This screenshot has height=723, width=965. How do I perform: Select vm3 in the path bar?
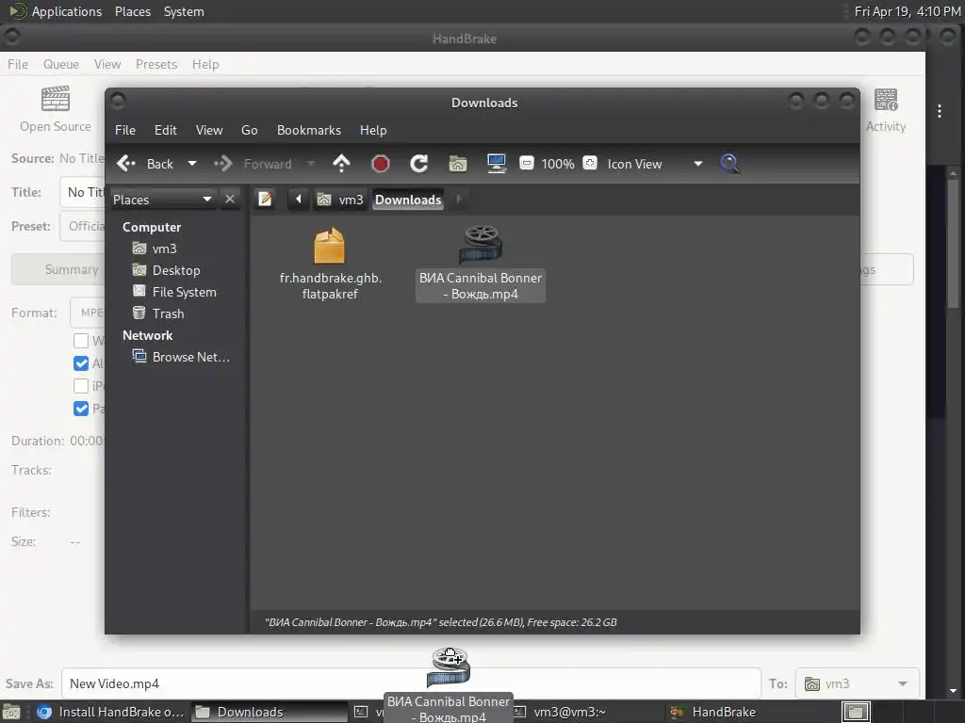click(340, 200)
